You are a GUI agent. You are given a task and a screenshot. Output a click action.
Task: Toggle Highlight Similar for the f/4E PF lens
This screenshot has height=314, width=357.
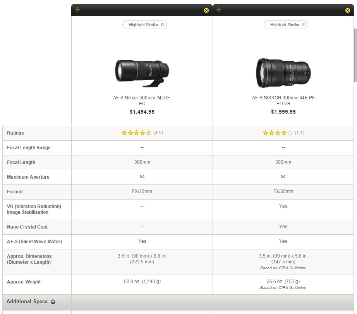(x=286, y=25)
